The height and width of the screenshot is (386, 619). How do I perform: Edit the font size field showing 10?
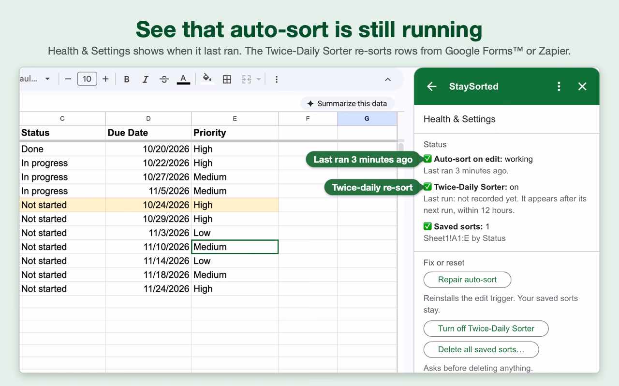(87, 79)
